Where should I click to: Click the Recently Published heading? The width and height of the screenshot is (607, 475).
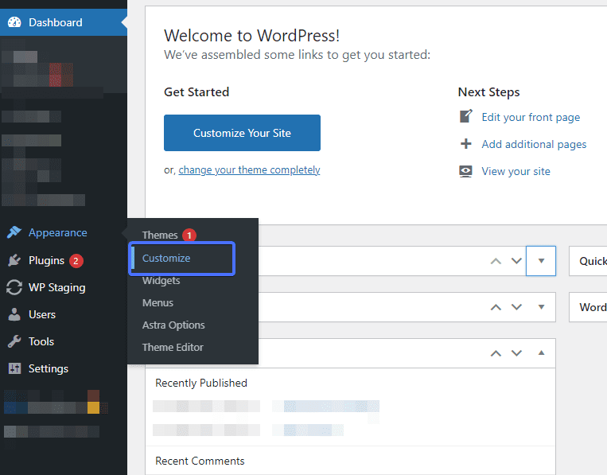[x=201, y=383]
